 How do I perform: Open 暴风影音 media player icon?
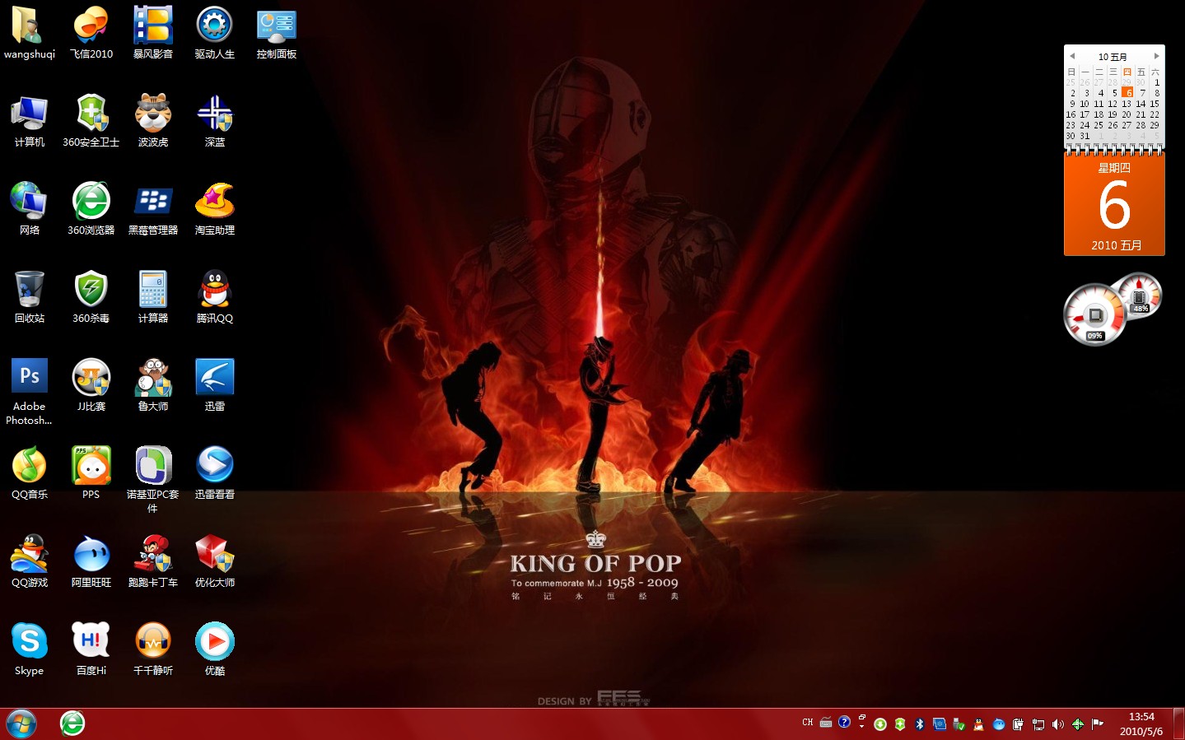[x=153, y=33]
